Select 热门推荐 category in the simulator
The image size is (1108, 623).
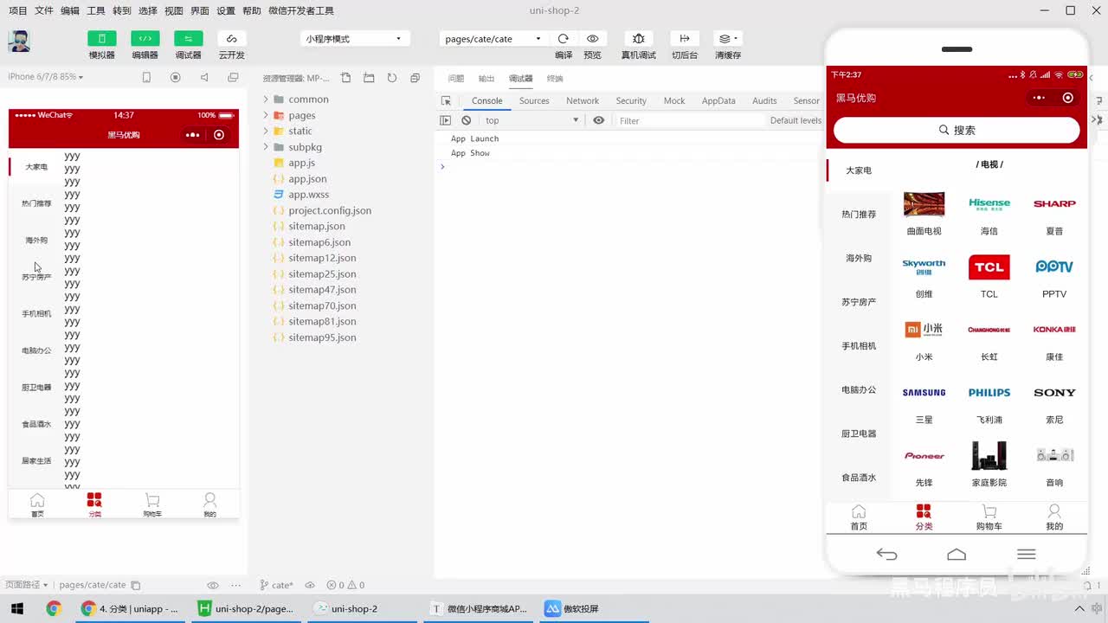[36, 203]
